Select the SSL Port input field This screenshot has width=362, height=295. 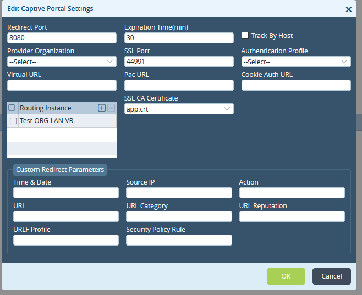pyautogui.click(x=179, y=62)
